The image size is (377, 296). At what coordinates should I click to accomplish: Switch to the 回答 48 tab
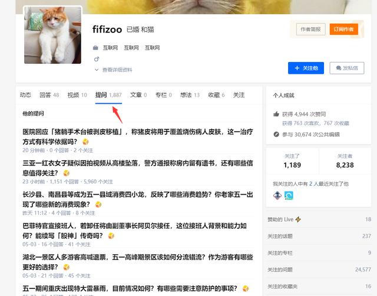[49, 95]
